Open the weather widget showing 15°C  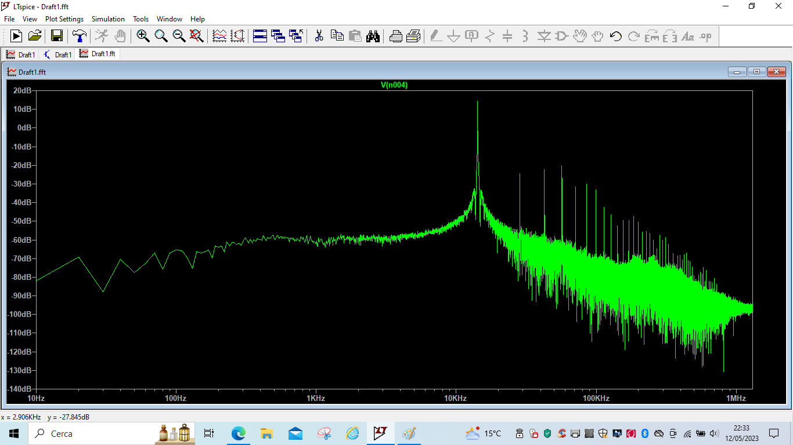pyautogui.click(x=483, y=433)
